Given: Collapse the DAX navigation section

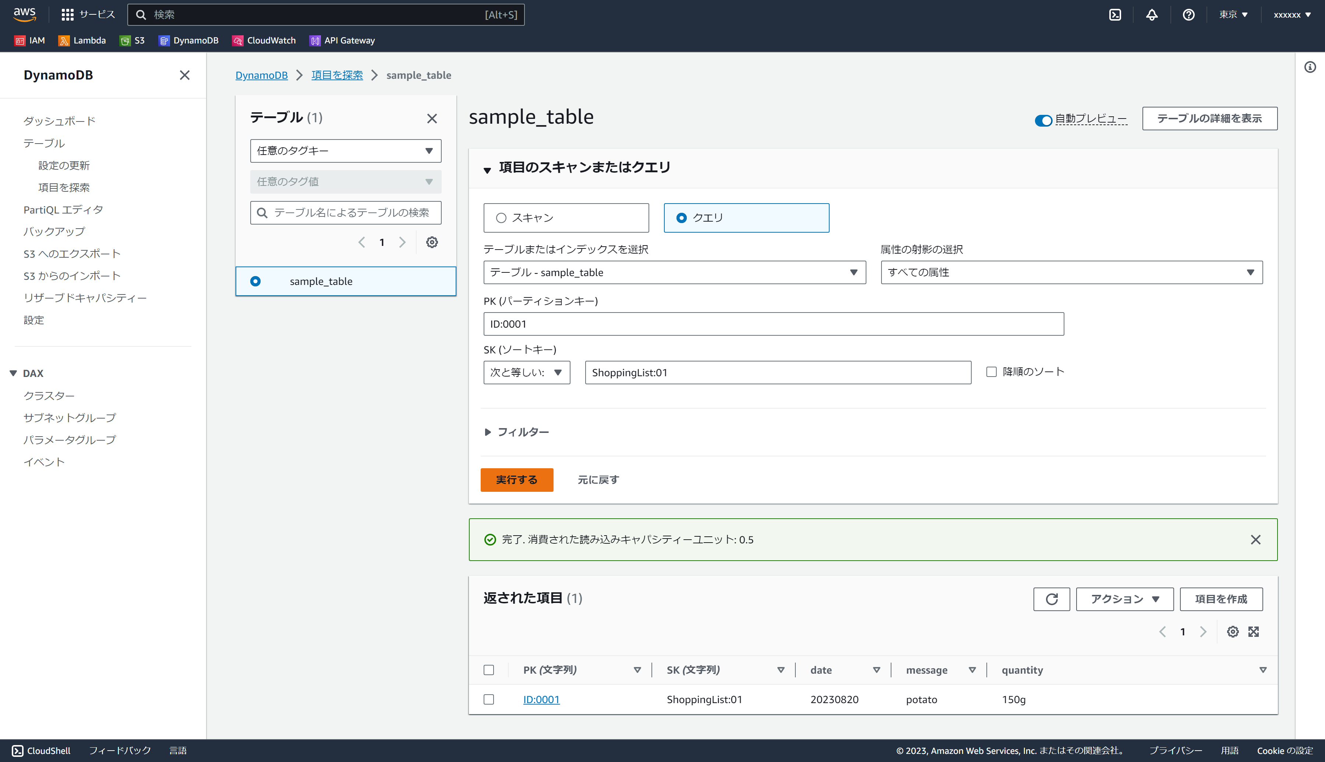Looking at the screenshot, I should [13, 373].
